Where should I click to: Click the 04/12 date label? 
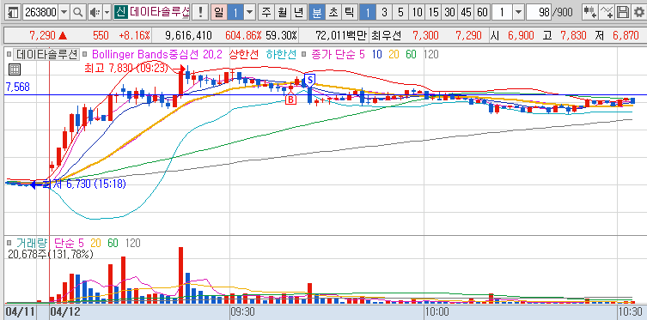pos(64,311)
